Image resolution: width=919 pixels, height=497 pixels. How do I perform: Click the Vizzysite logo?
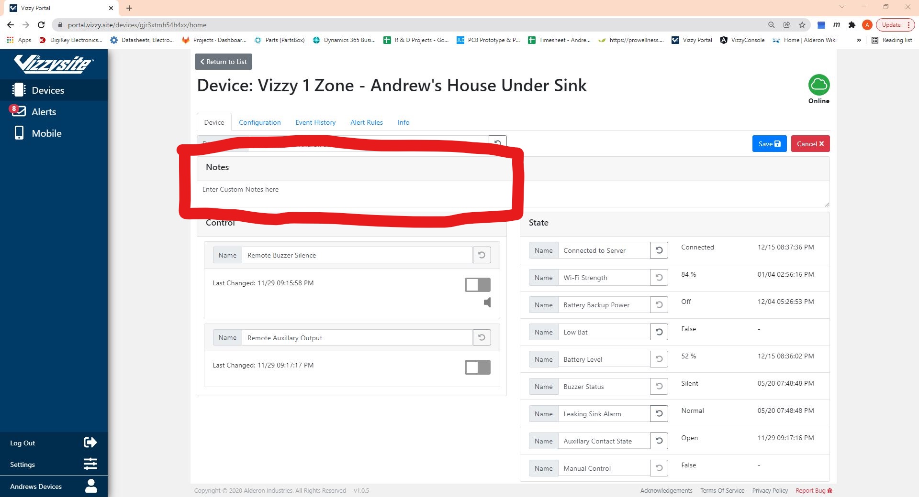click(54, 64)
